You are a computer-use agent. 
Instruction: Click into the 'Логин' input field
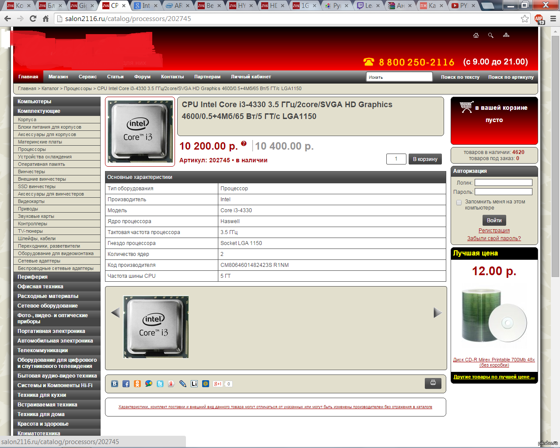(503, 182)
